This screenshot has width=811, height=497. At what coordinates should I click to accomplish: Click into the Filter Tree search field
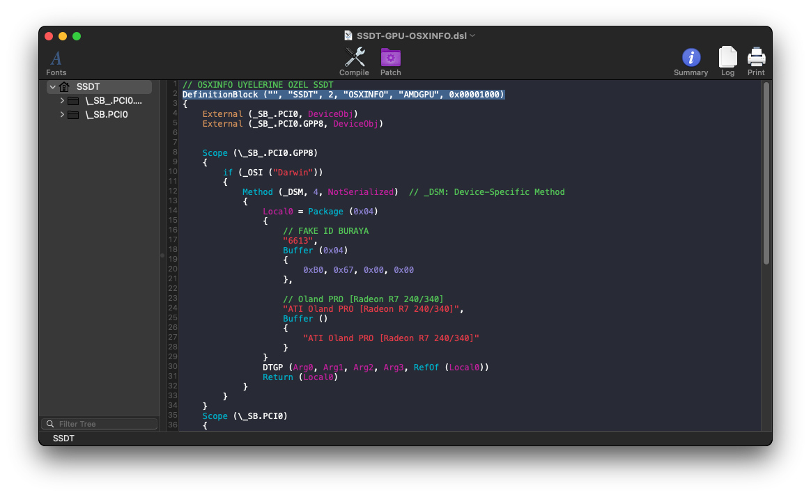click(105, 424)
